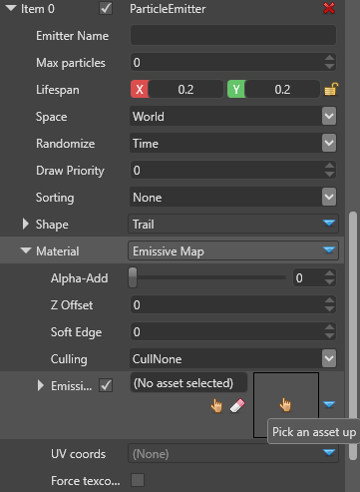Click the green Y axis label of Lifespan
Screen dimensions: 360x492
coord(236,89)
